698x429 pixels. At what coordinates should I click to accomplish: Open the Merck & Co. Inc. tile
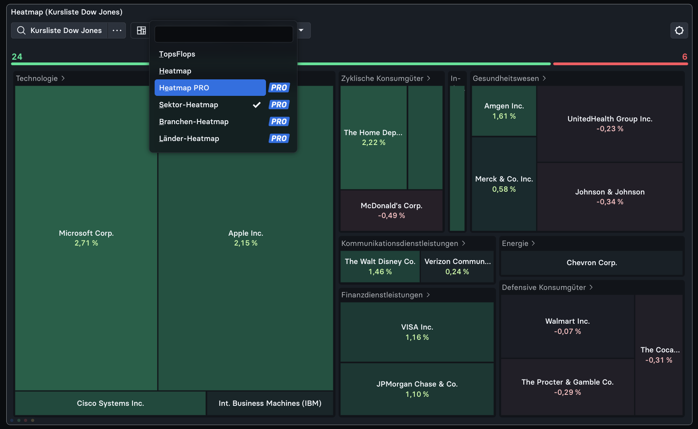504,184
